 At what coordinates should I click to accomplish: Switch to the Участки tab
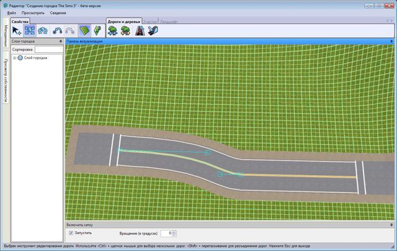click(x=151, y=21)
